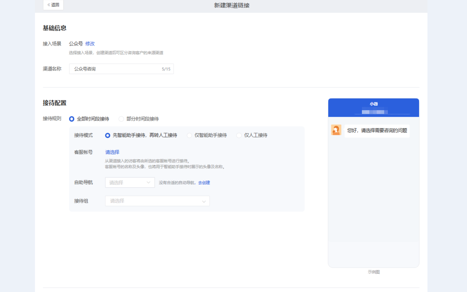
Task: Click the 接待模式 label
Action: click(x=83, y=135)
